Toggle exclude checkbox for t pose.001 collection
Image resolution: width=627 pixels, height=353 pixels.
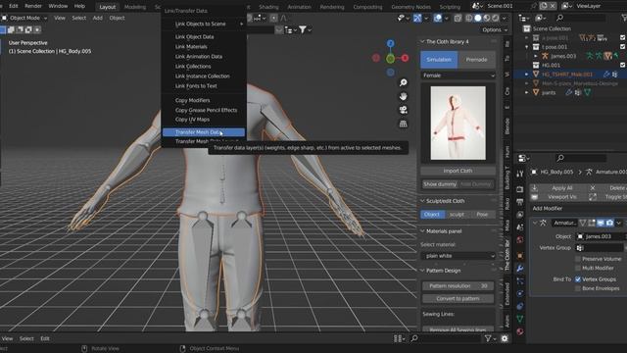pos(623,47)
